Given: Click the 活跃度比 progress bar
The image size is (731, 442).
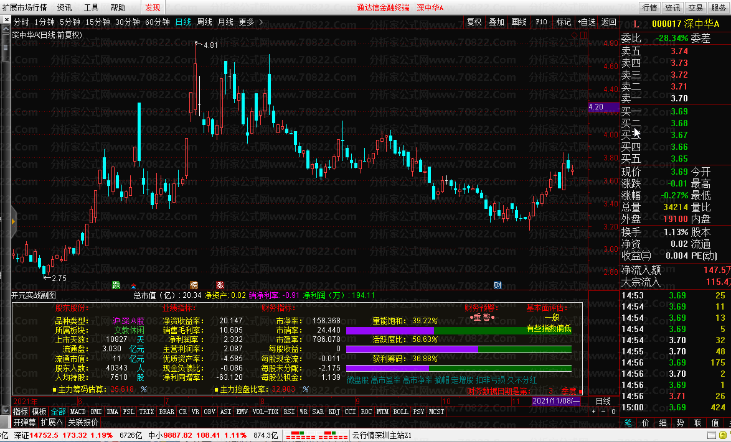Looking at the screenshot, I should pyautogui.click(x=459, y=349).
